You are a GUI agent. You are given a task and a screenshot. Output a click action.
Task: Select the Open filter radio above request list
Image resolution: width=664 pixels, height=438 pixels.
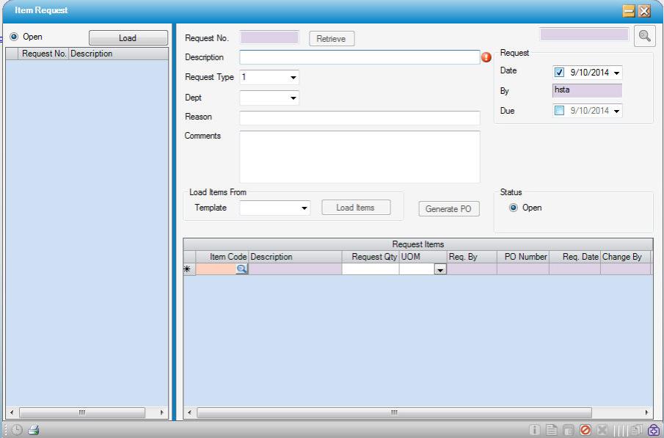coord(14,37)
